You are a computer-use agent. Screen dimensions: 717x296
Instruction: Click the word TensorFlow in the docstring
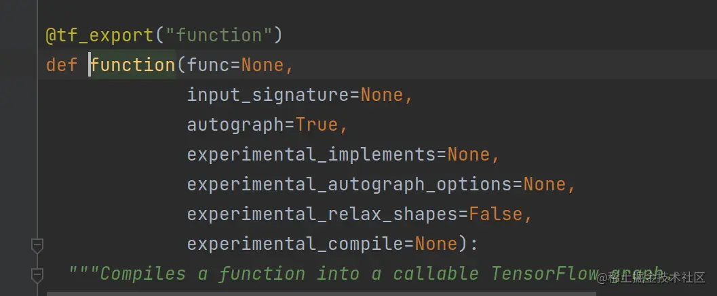(545, 274)
